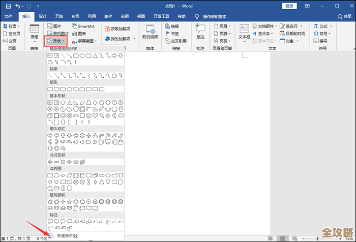This screenshot has height=242, width=356.
Task: Expand the 形状 shapes dropdown
Action: (x=56, y=40)
